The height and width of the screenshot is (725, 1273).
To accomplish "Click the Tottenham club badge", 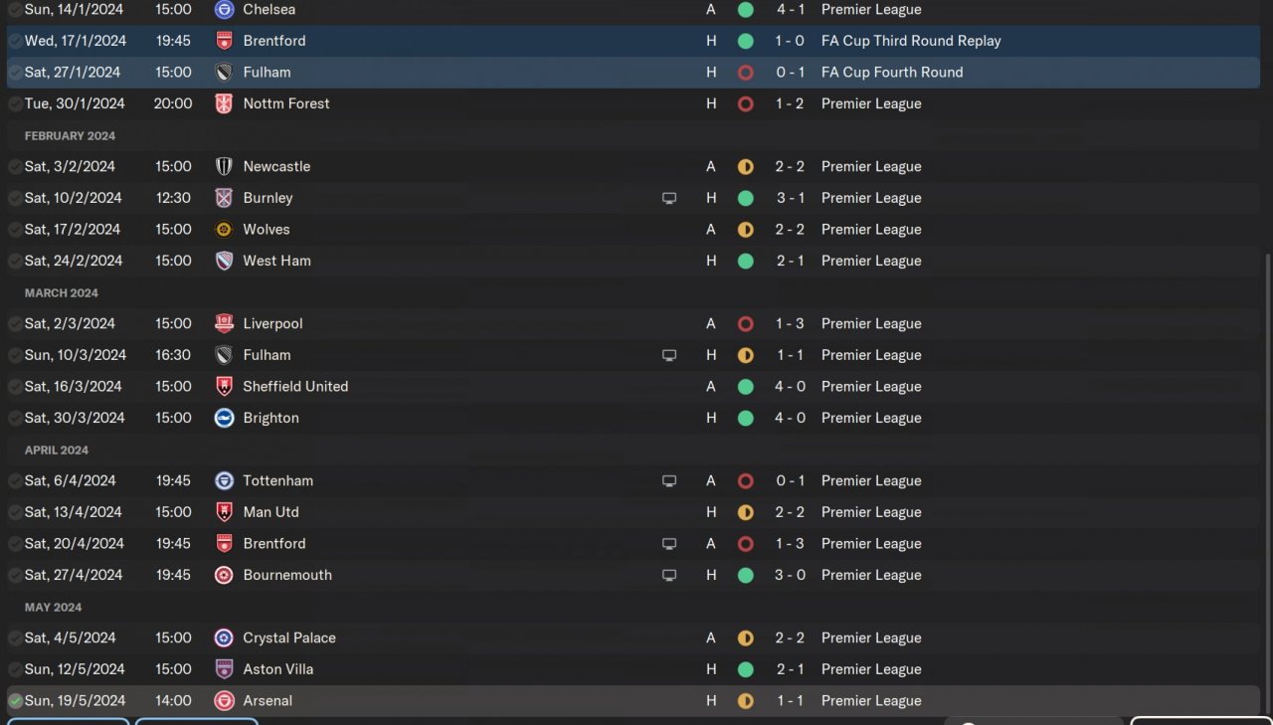I will pyautogui.click(x=224, y=480).
